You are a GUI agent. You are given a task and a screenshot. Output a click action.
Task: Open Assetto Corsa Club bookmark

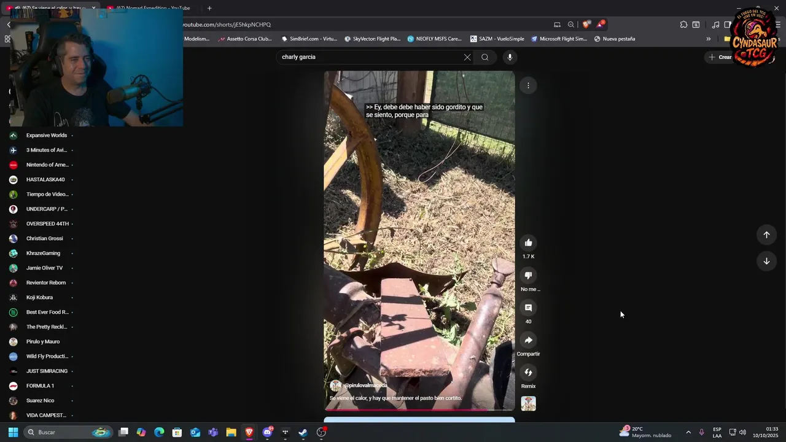click(x=245, y=39)
